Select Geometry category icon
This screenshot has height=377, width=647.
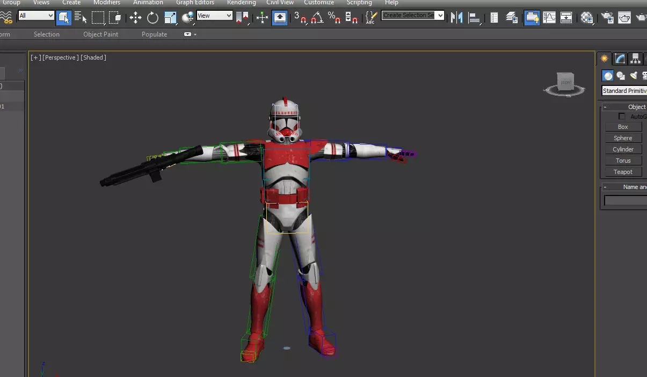608,76
